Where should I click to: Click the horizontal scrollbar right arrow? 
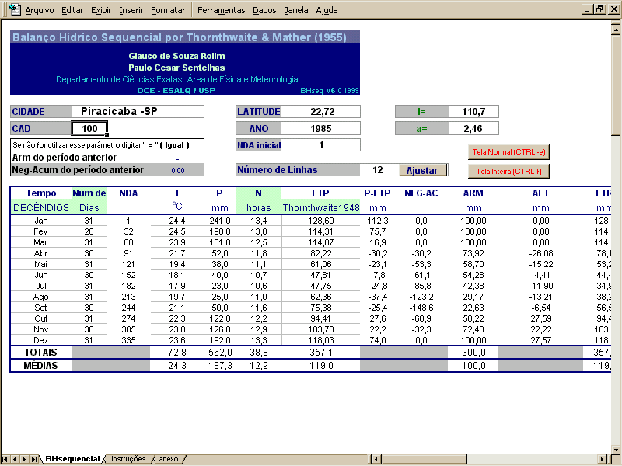point(603,459)
